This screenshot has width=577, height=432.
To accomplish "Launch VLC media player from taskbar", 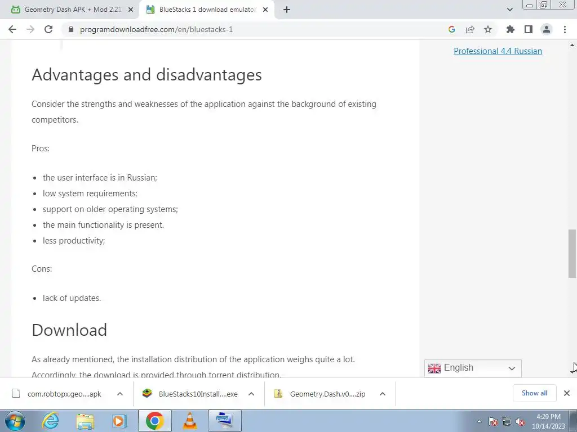I will (x=189, y=421).
